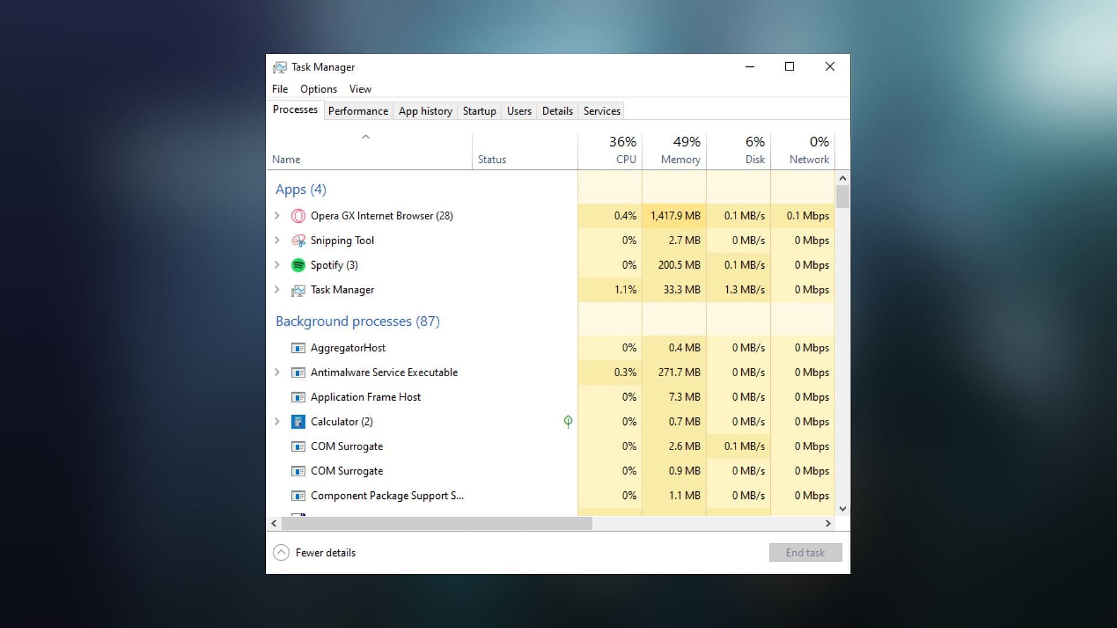Click the Snipping Tool scissors icon
The image size is (1117, 628).
point(298,240)
